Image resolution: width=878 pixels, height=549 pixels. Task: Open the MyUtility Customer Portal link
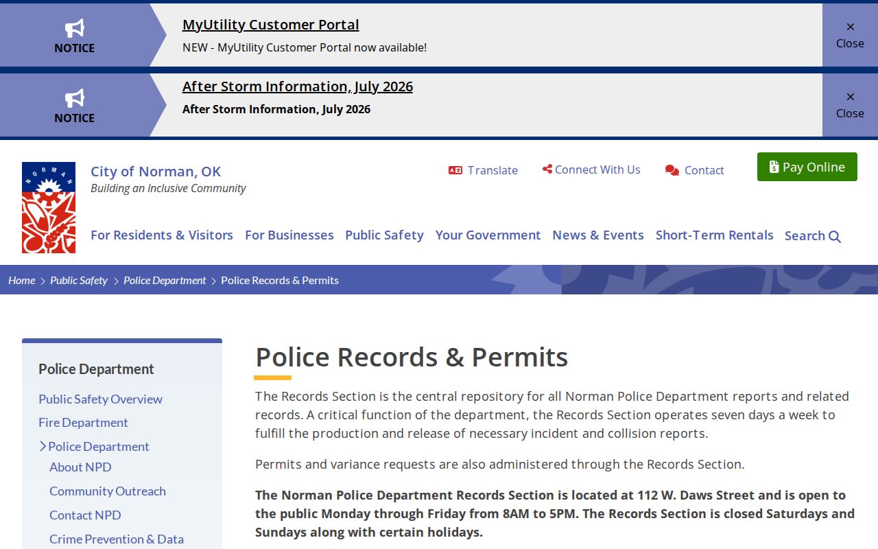(271, 25)
